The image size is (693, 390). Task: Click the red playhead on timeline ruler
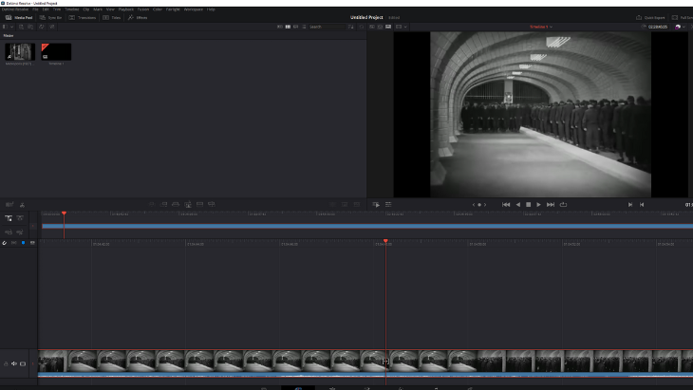click(385, 242)
